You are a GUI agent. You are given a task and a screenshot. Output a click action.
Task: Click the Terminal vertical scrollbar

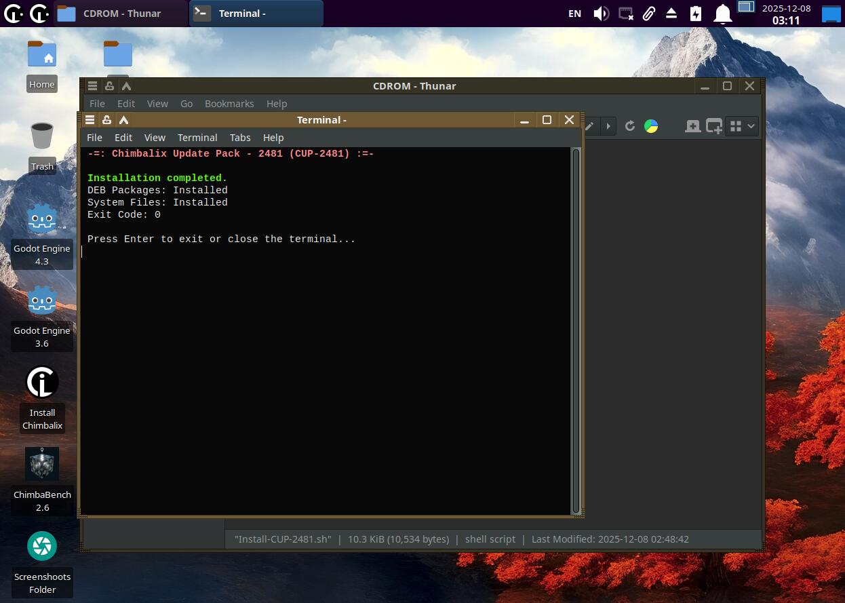[576, 330]
